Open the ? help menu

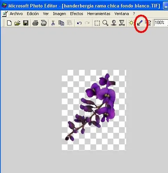pyautogui.click(x=134, y=14)
